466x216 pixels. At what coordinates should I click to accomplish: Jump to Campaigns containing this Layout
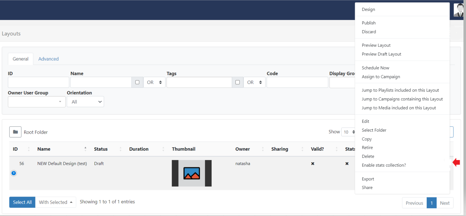(x=402, y=99)
